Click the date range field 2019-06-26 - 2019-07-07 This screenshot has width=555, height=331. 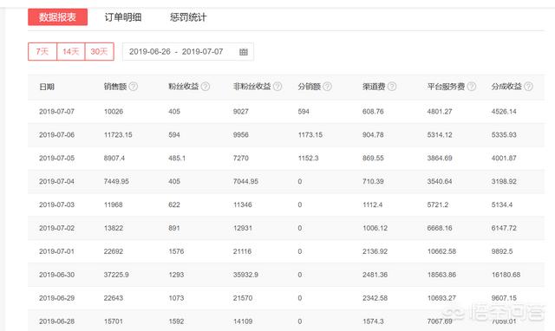coord(188,52)
